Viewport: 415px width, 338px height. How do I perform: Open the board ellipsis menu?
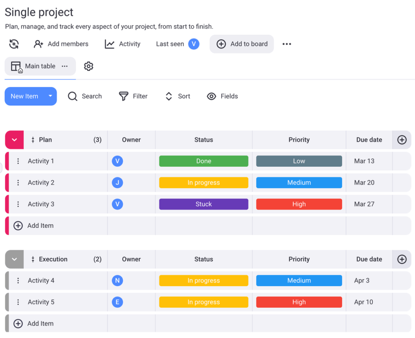coord(287,44)
